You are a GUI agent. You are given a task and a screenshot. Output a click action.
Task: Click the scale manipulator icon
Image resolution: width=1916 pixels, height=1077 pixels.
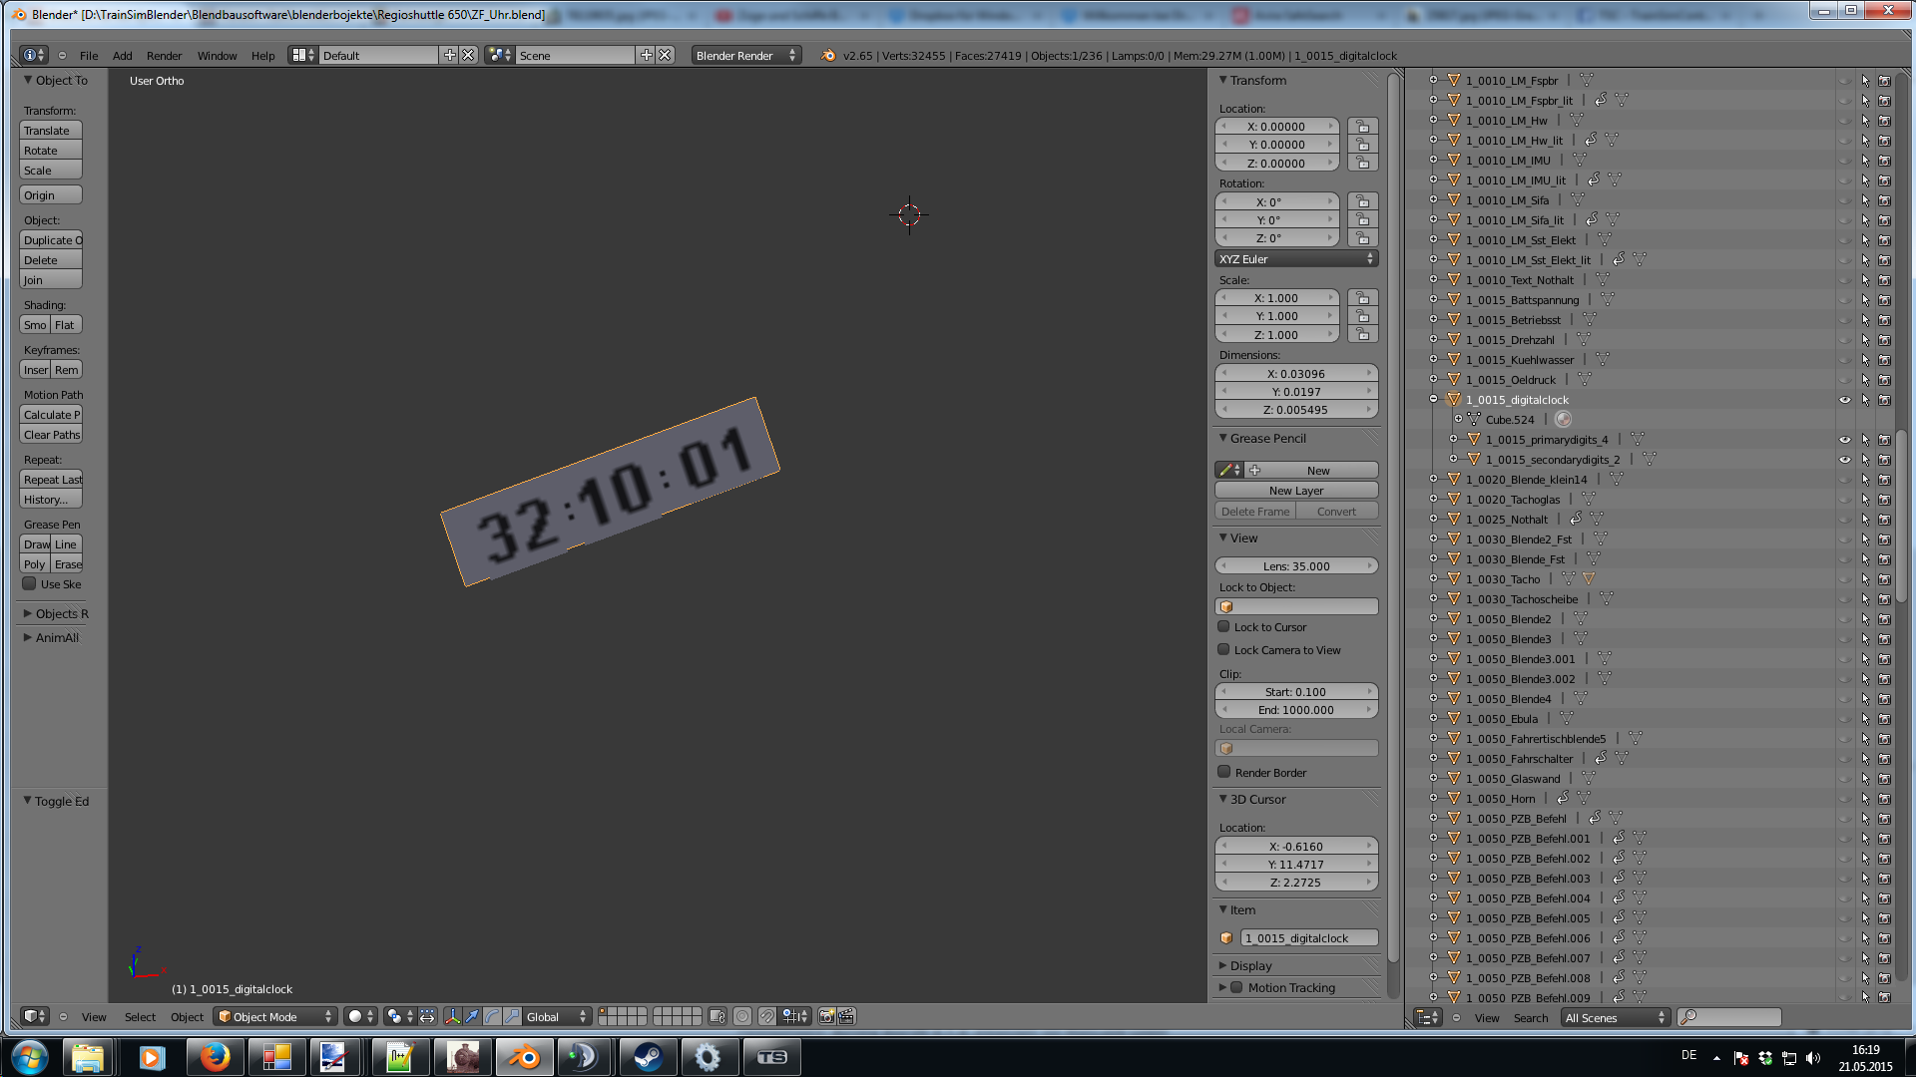coord(512,1016)
